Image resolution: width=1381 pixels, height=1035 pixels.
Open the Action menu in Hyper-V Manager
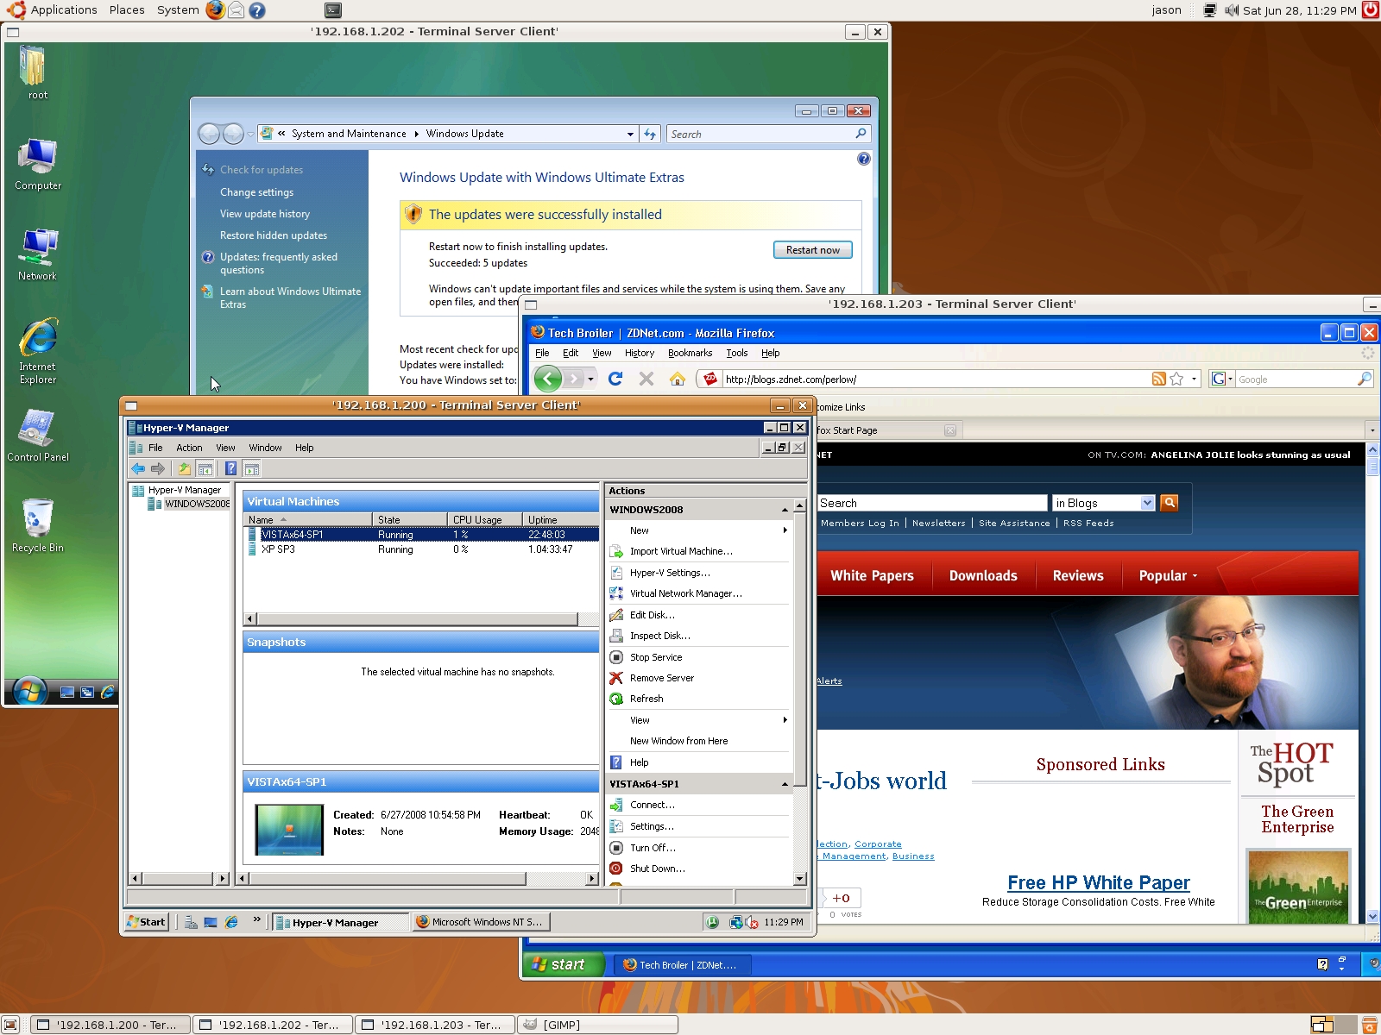(x=189, y=448)
